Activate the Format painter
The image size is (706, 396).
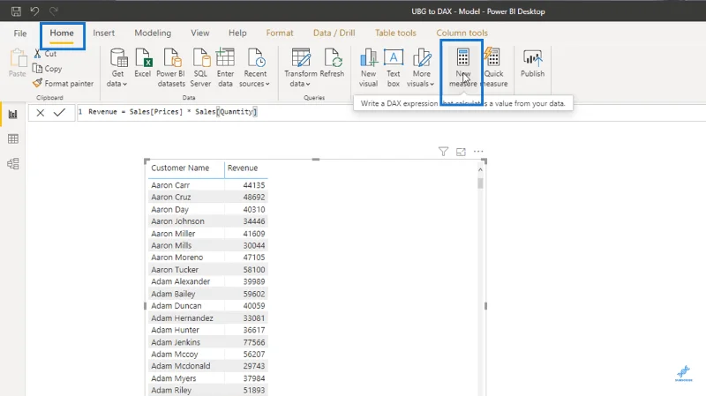(63, 83)
